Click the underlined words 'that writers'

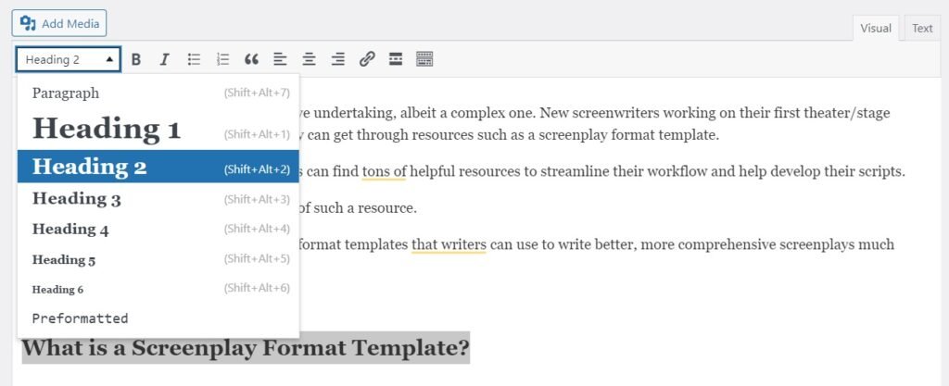point(449,245)
